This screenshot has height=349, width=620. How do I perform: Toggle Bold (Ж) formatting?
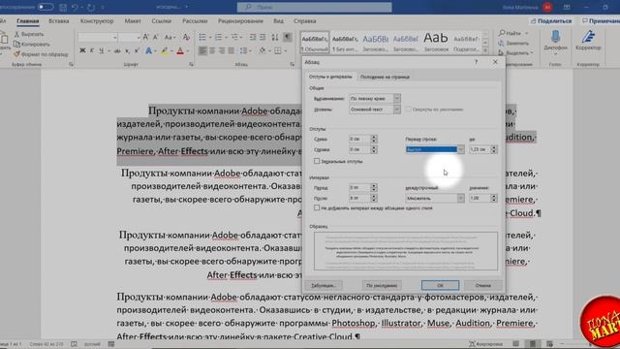tap(82, 50)
